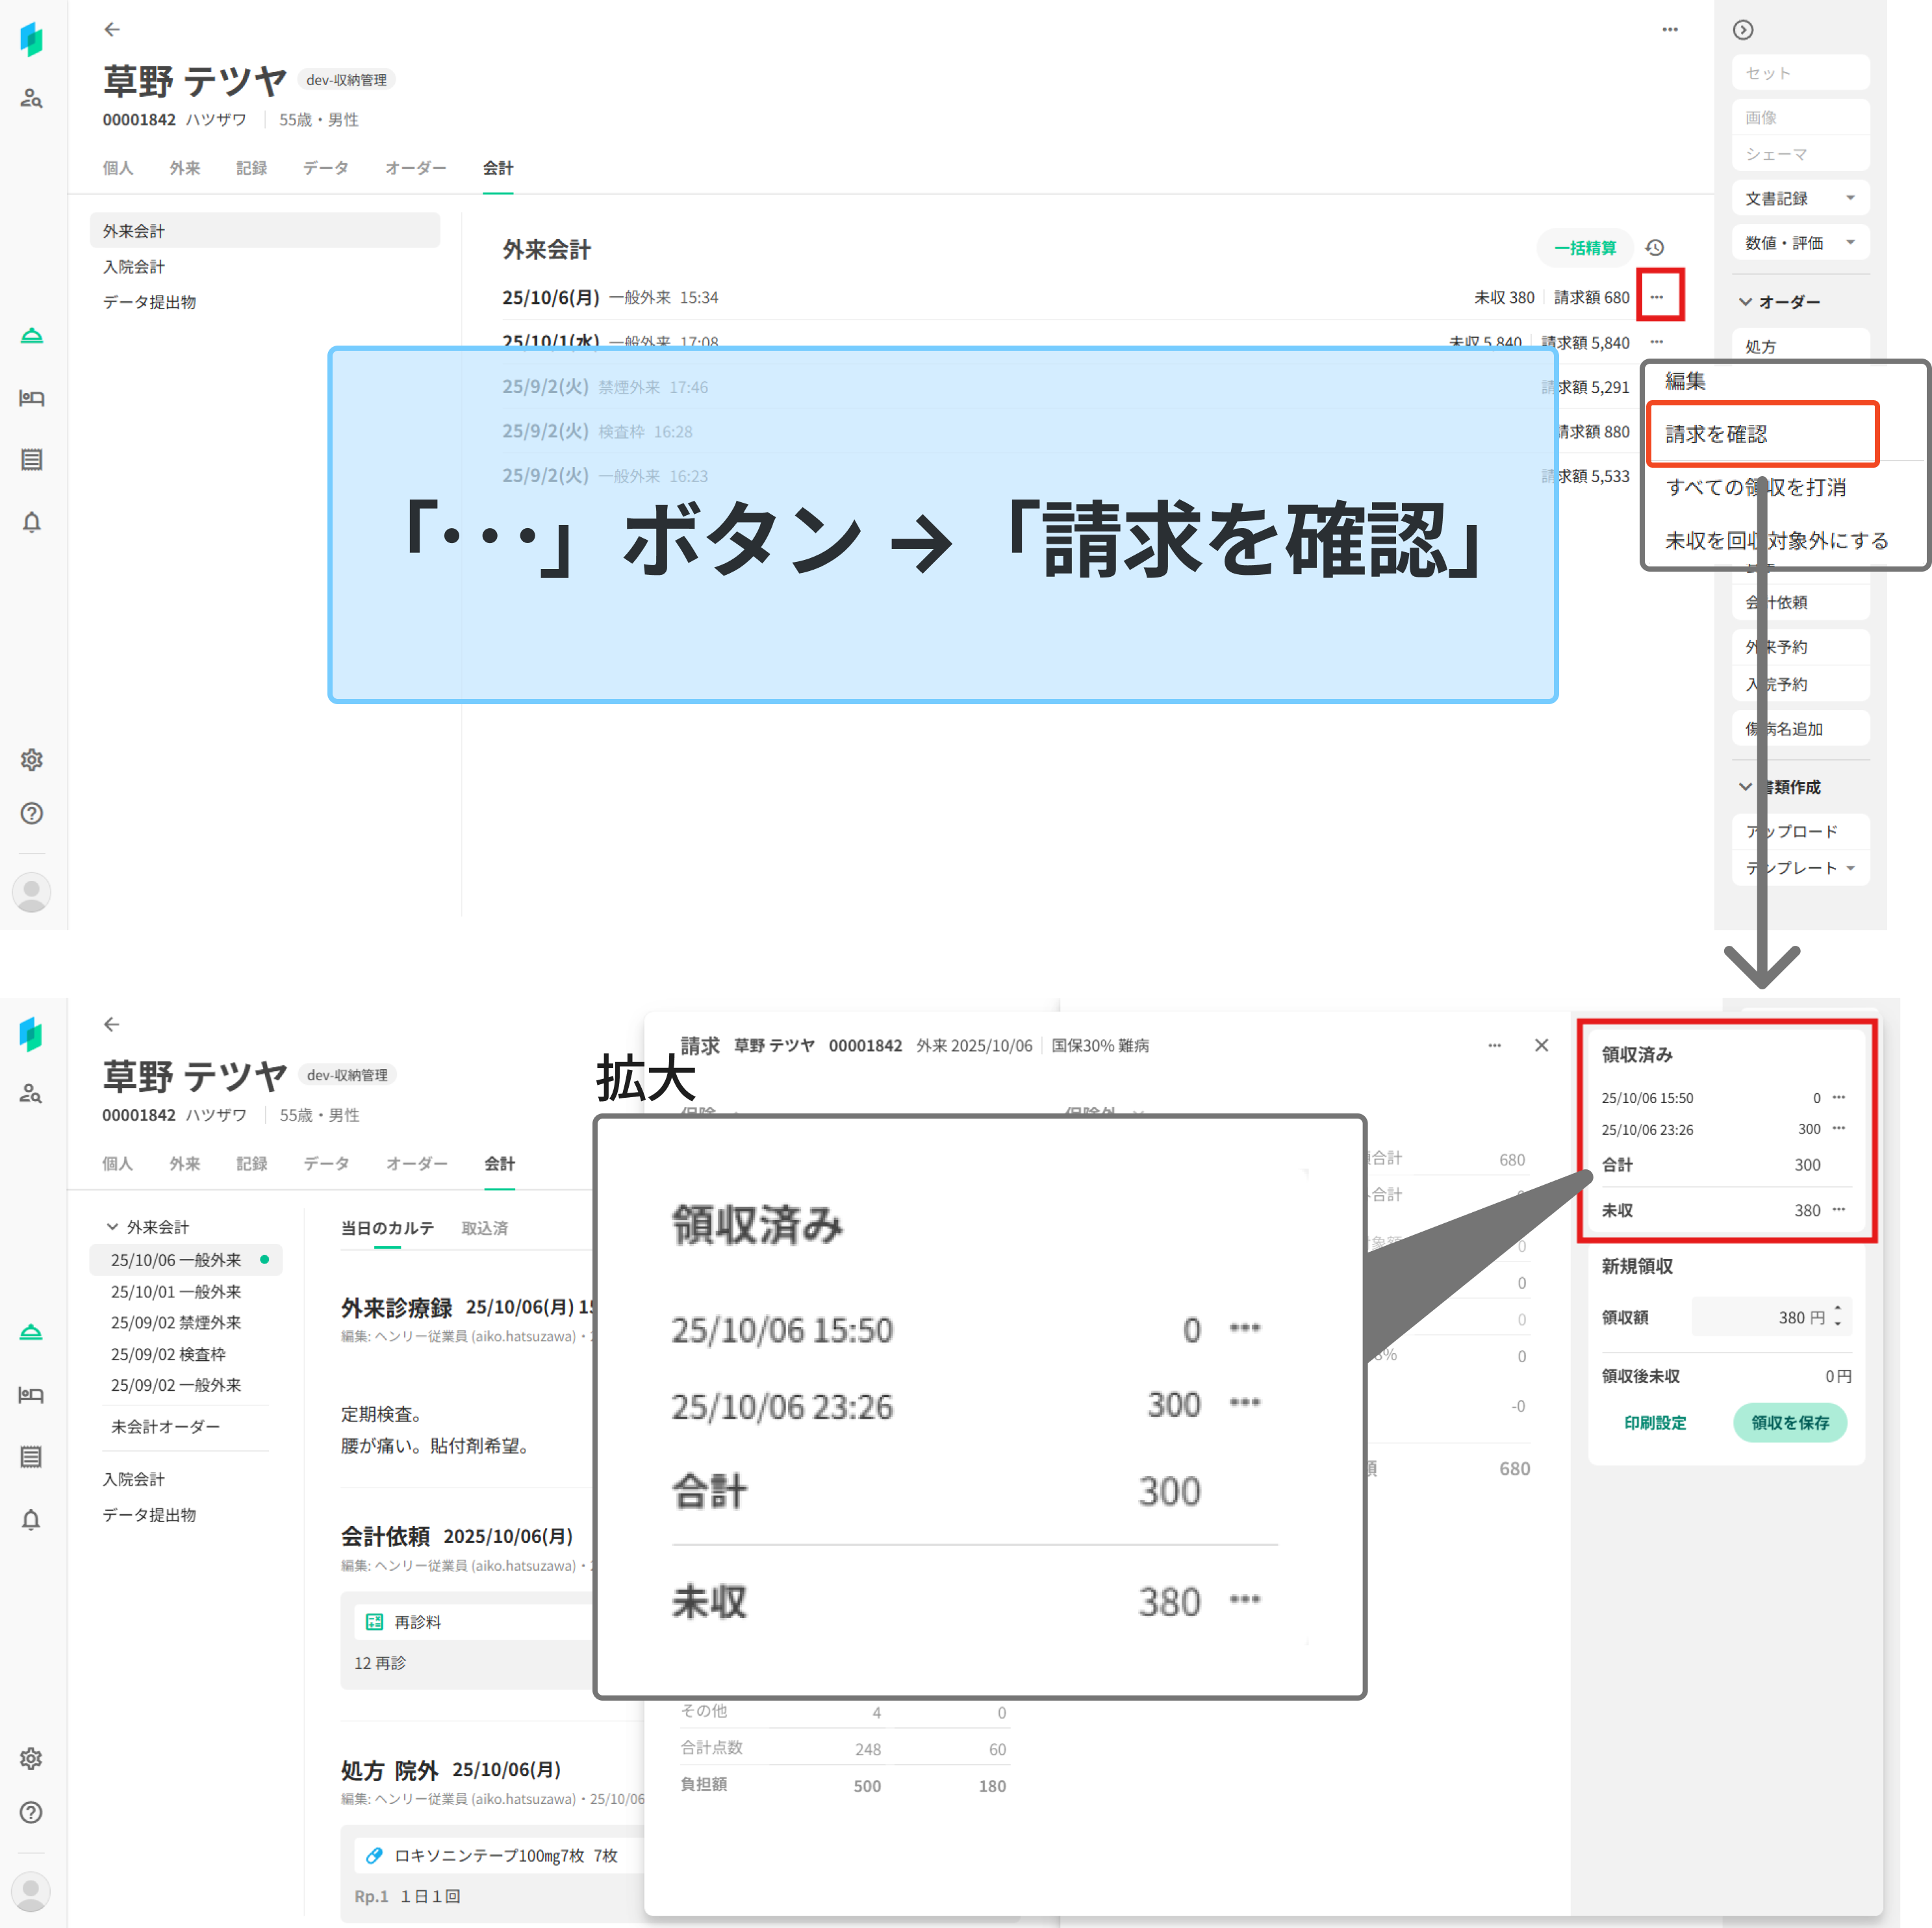Collapse the オーダー section chevron
The width and height of the screenshot is (1932, 1928).
tap(1745, 301)
